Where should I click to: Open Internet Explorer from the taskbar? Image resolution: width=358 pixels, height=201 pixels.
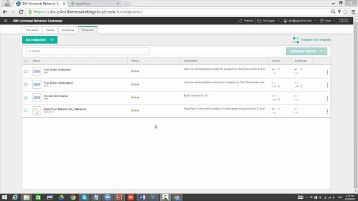[15, 197]
